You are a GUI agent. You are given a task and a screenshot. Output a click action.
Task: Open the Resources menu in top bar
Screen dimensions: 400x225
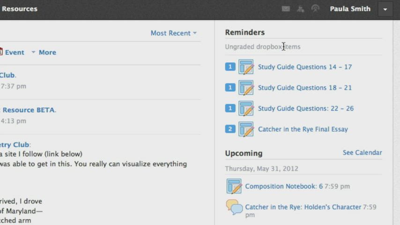coord(19,9)
